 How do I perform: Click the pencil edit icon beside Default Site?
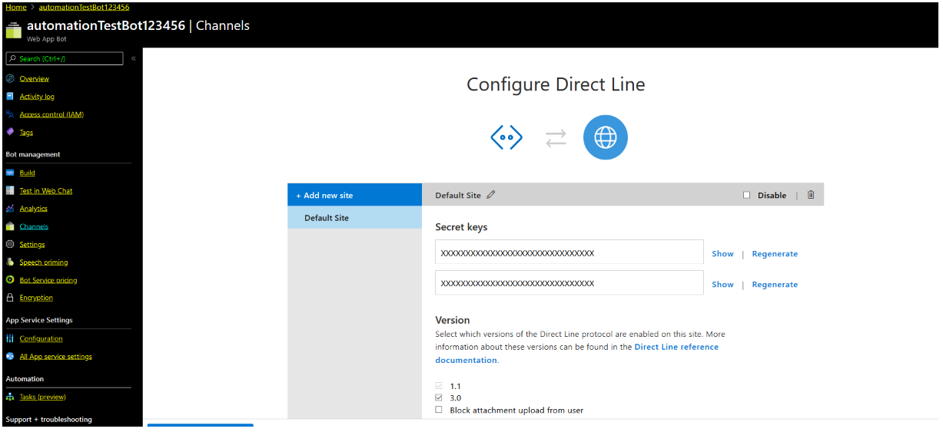pyautogui.click(x=491, y=195)
